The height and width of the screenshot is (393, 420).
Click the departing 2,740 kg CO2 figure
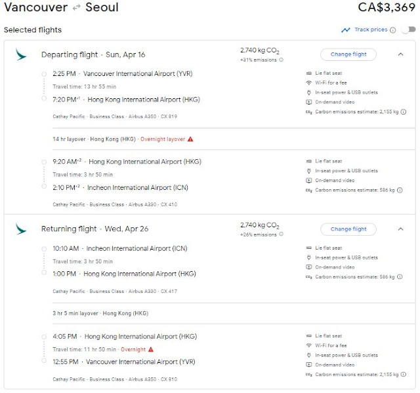pyautogui.click(x=260, y=50)
